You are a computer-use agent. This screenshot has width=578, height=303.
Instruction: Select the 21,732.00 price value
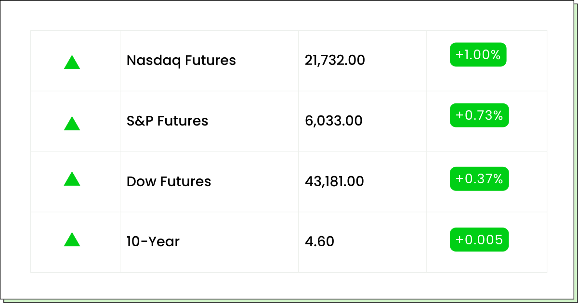(335, 61)
